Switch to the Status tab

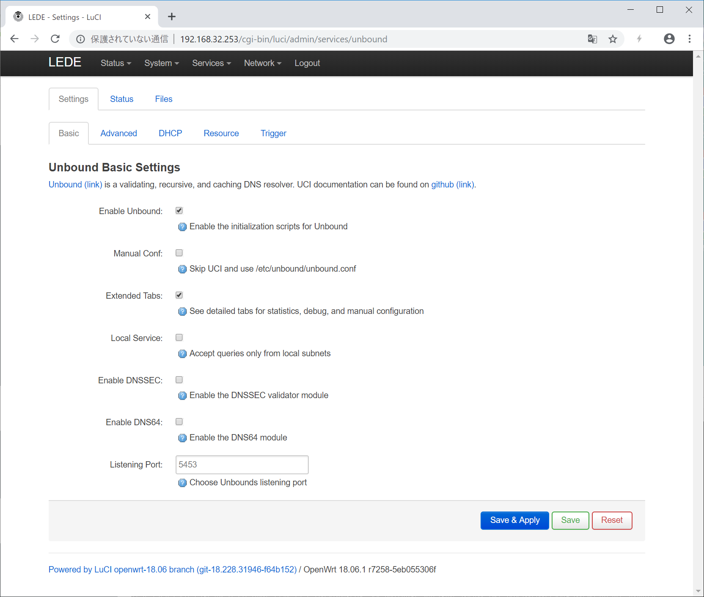point(122,99)
